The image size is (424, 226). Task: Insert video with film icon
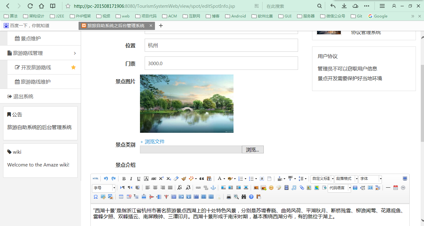(287, 188)
